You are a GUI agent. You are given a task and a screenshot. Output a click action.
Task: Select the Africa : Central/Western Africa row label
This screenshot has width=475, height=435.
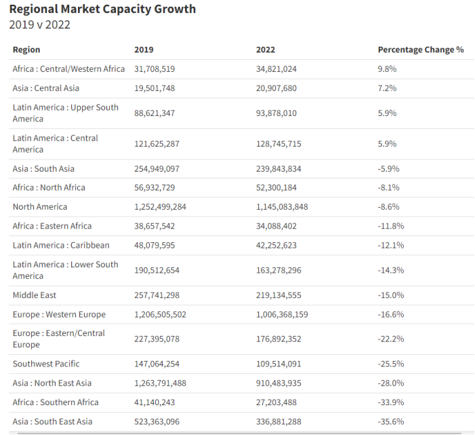click(68, 69)
